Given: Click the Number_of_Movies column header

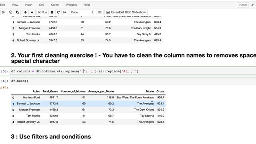Looking at the screenshot, I should (x=73, y=92).
